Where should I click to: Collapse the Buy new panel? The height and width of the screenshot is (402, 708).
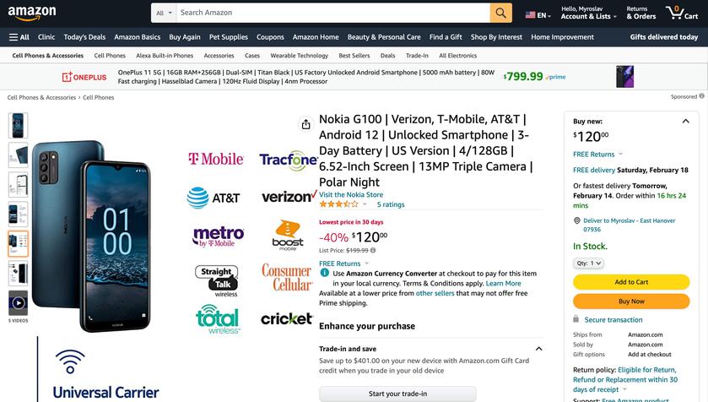coord(685,121)
